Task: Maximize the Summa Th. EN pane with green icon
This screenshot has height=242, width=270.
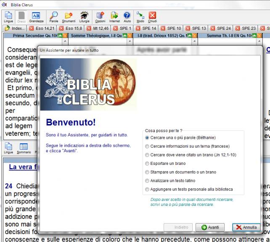Action: (x=254, y=36)
